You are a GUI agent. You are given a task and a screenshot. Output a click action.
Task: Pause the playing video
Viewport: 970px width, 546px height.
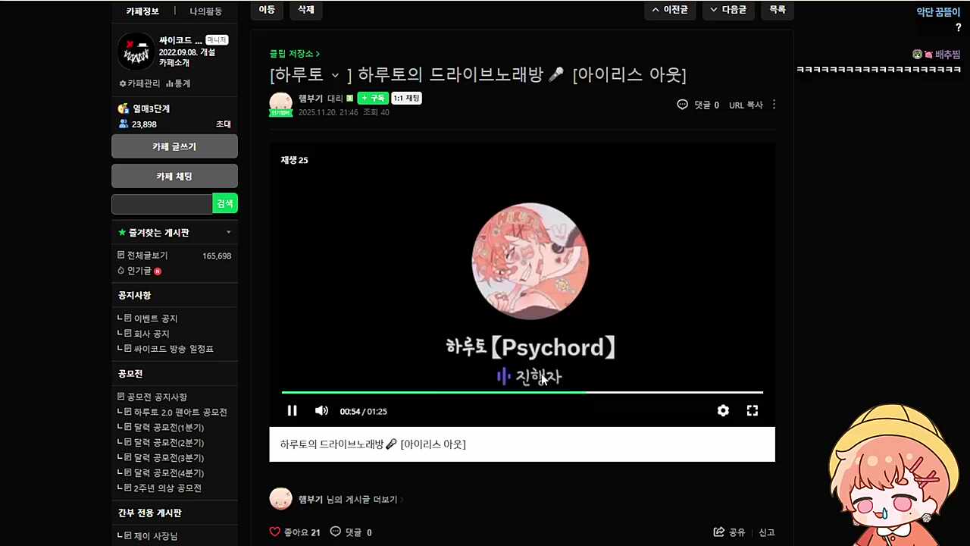point(292,410)
